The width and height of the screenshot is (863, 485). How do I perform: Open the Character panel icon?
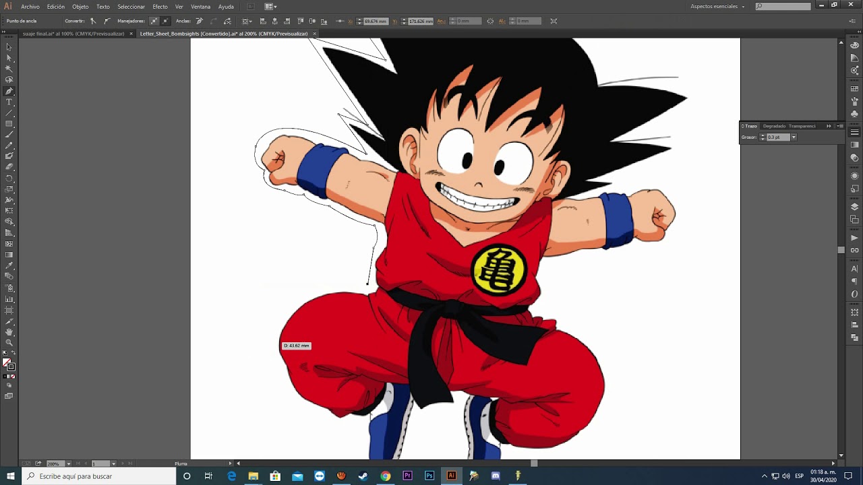[x=854, y=269]
